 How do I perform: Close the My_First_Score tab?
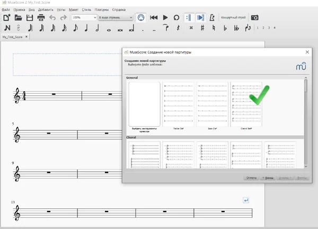pos(26,37)
